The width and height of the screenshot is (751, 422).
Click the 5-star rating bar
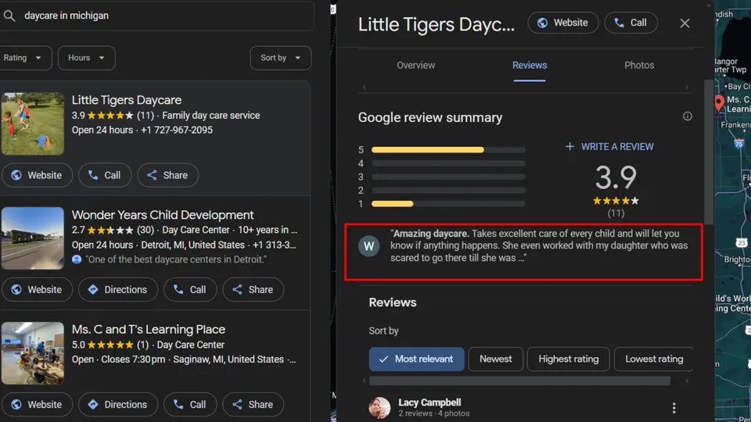coord(447,150)
